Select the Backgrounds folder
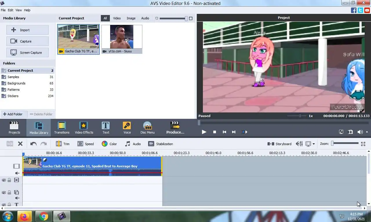 (28, 83)
